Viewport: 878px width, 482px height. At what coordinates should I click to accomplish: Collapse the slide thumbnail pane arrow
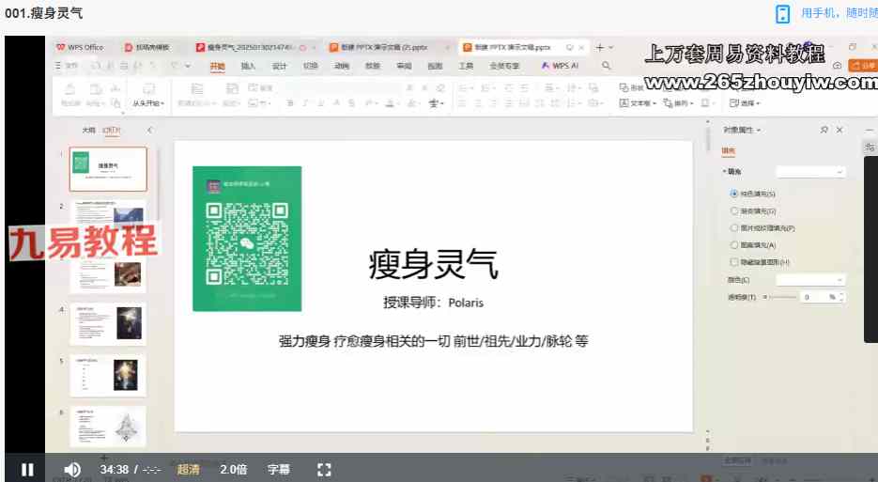coord(149,130)
